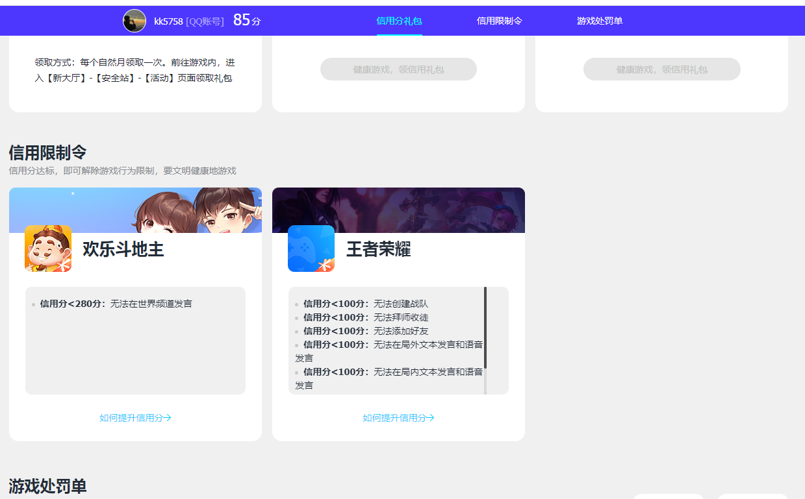Switch to the 游戏处罚单 tab

(x=600, y=21)
